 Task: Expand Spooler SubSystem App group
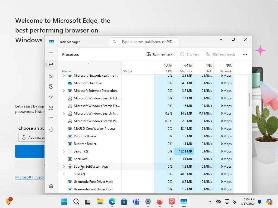pyautogui.click(x=64, y=167)
